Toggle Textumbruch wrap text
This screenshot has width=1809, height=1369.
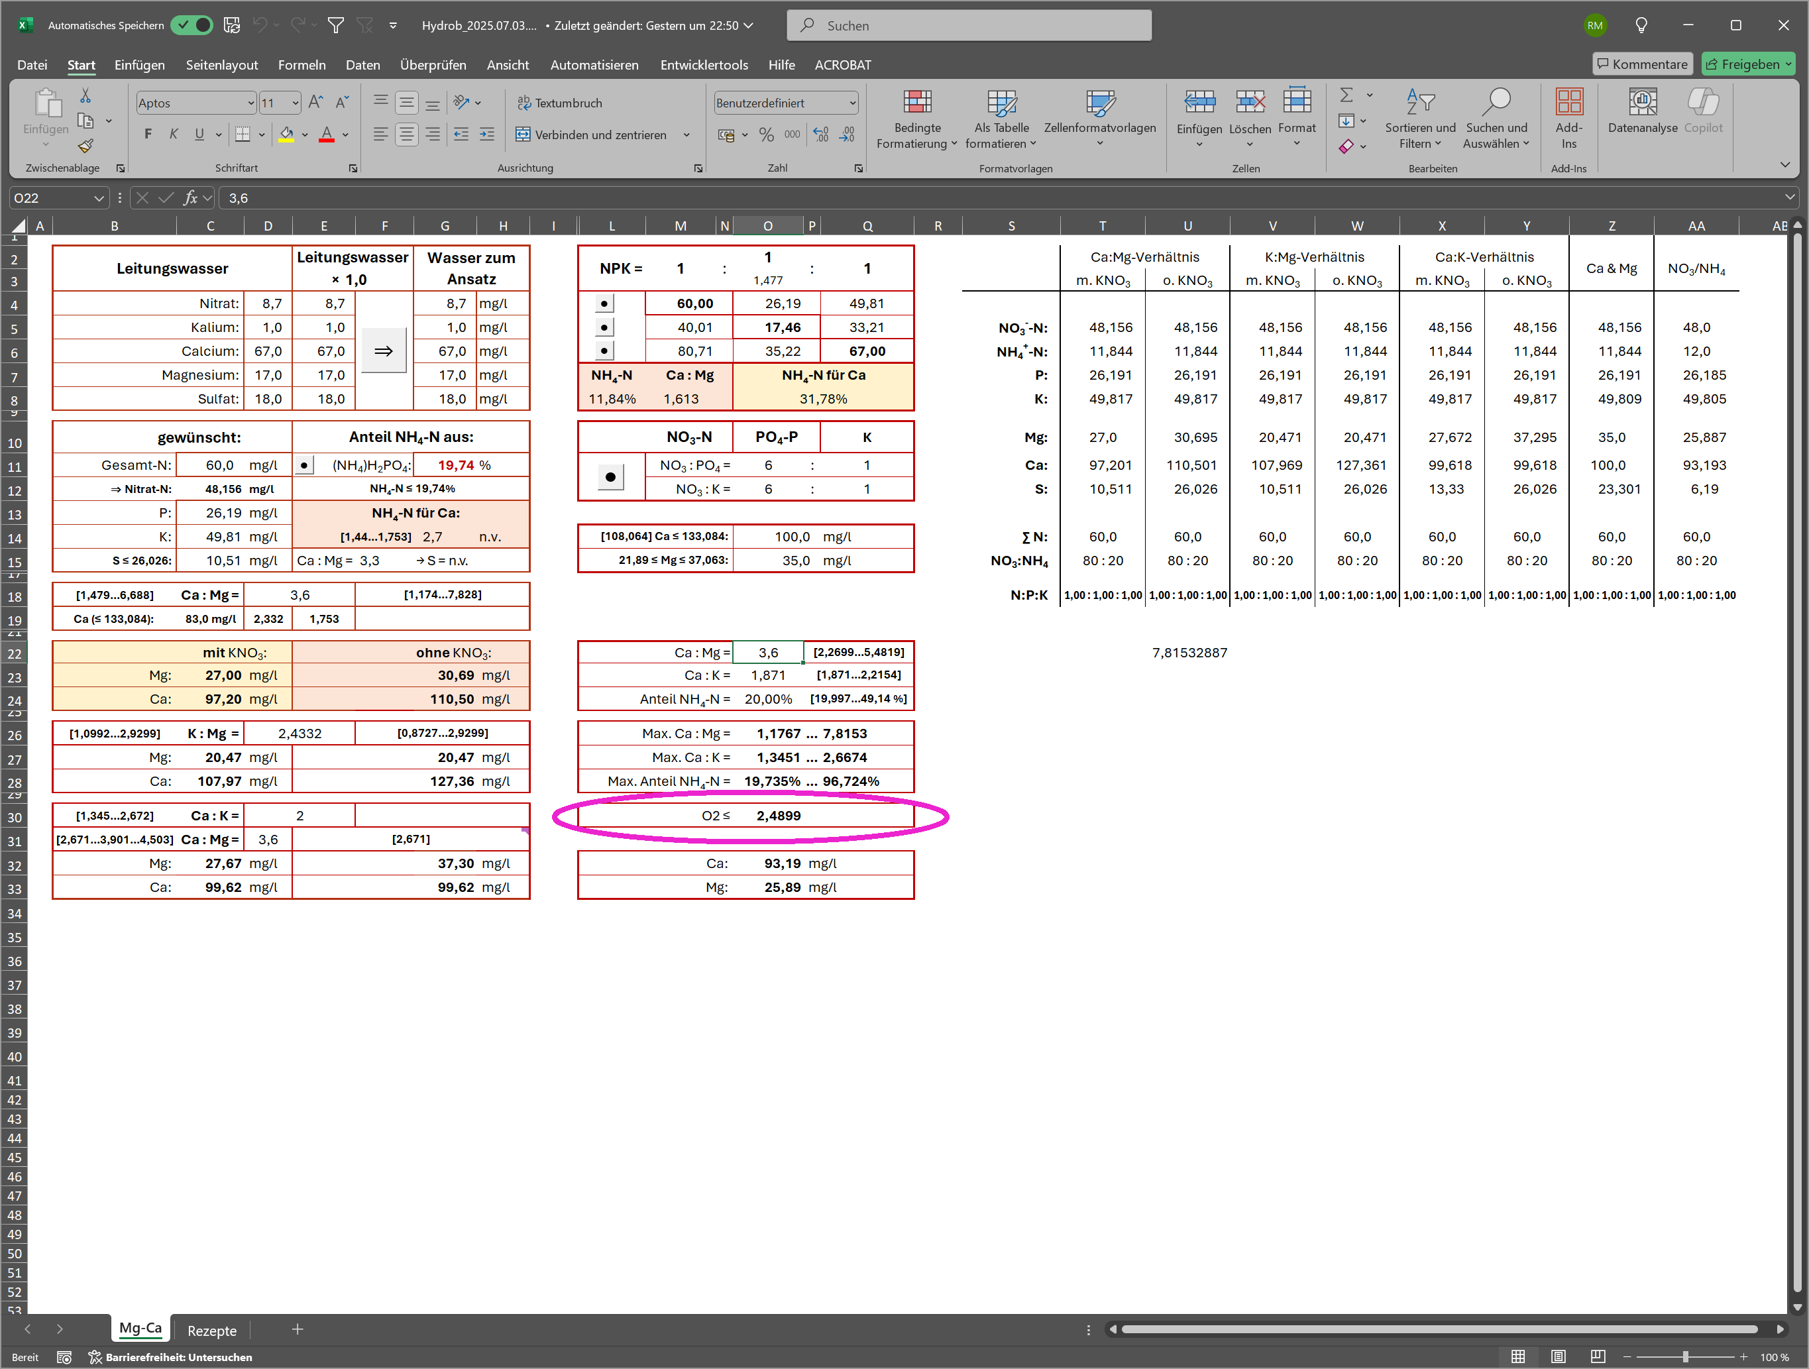click(x=560, y=103)
